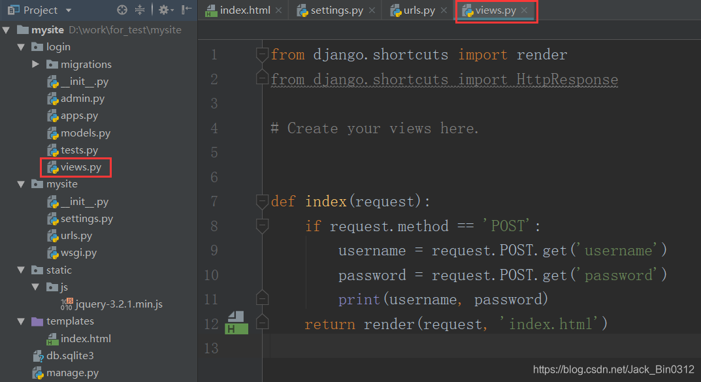The width and height of the screenshot is (701, 382).
Task: Fold the if block on line 8
Action: [x=262, y=226]
